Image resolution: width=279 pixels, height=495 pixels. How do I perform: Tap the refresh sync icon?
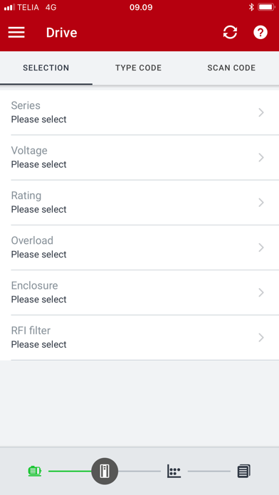(230, 32)
